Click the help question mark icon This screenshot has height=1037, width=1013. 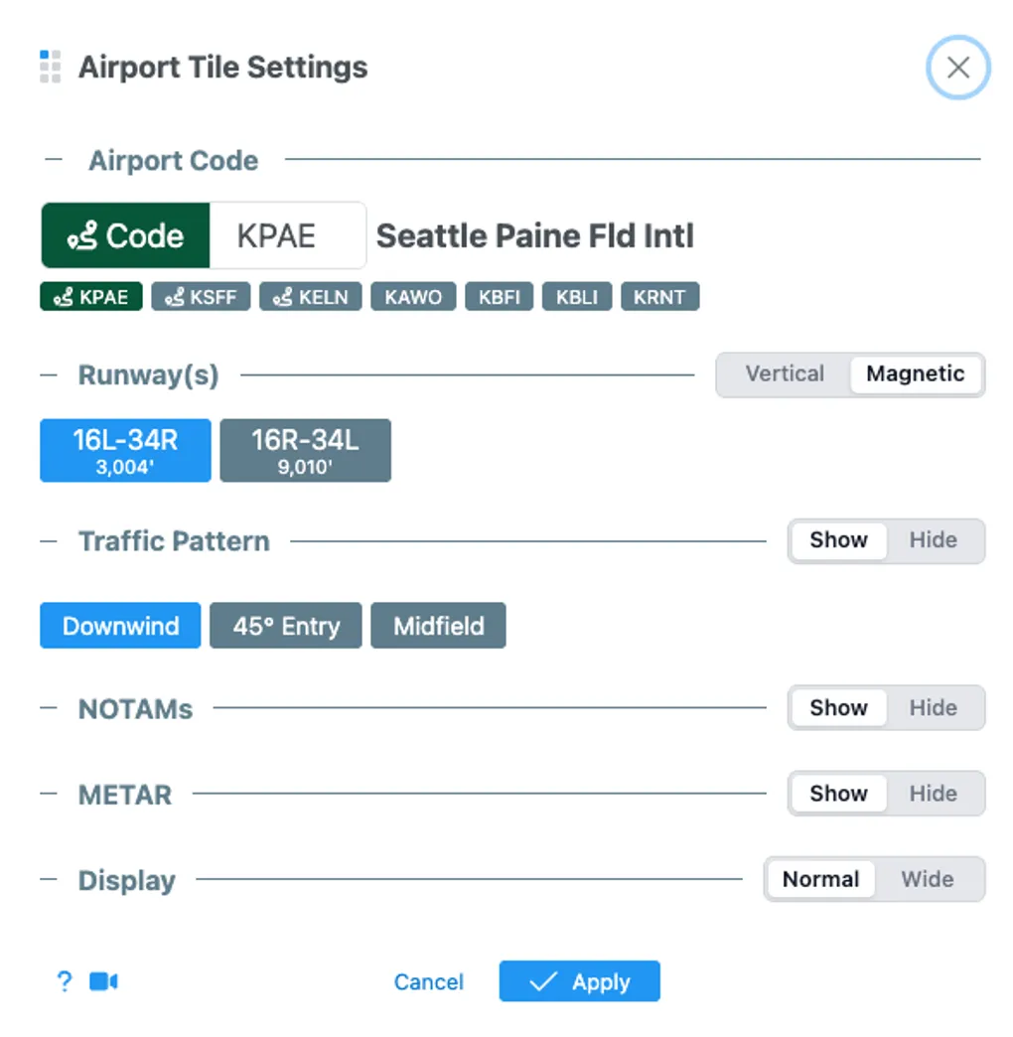click(x=65, y=981)
